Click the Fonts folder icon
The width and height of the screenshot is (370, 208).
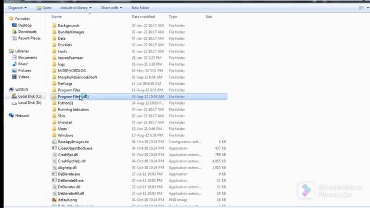(x=54, y=51)
